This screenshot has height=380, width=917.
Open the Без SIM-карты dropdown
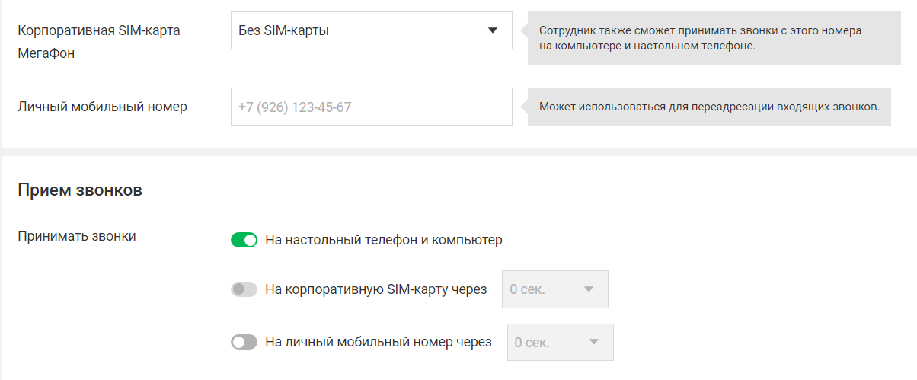(x=371, y=31)
